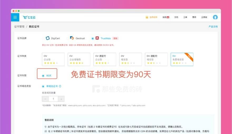Screen dimensions: 232x134
Task: Open 合作伙伴 in the top navigation
Action: pos(153,17)
